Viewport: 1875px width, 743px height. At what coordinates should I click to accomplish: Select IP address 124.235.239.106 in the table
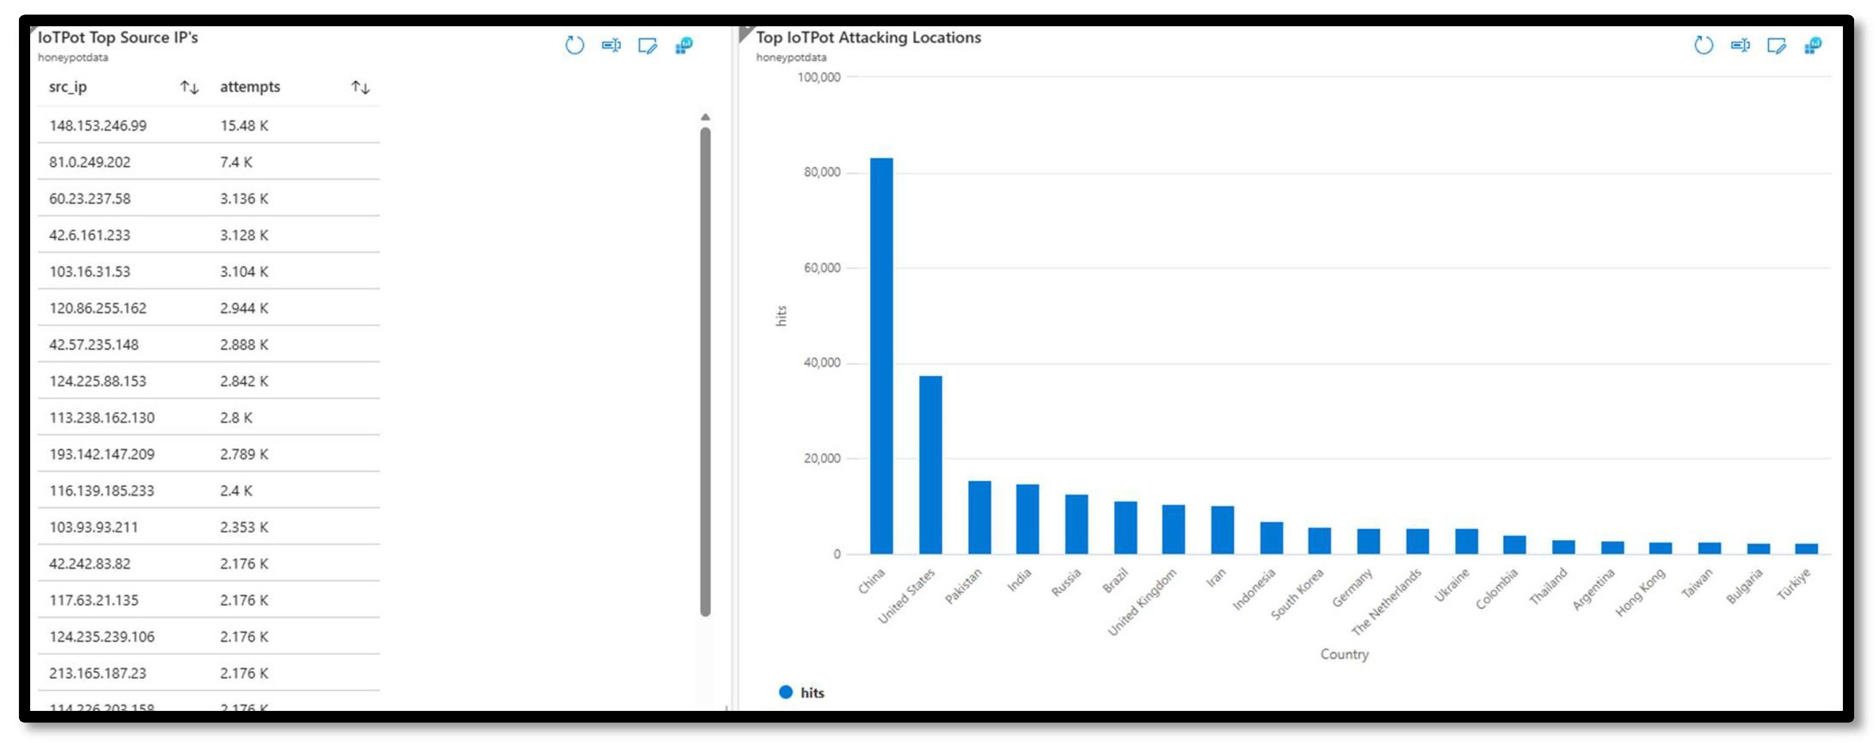102,636
